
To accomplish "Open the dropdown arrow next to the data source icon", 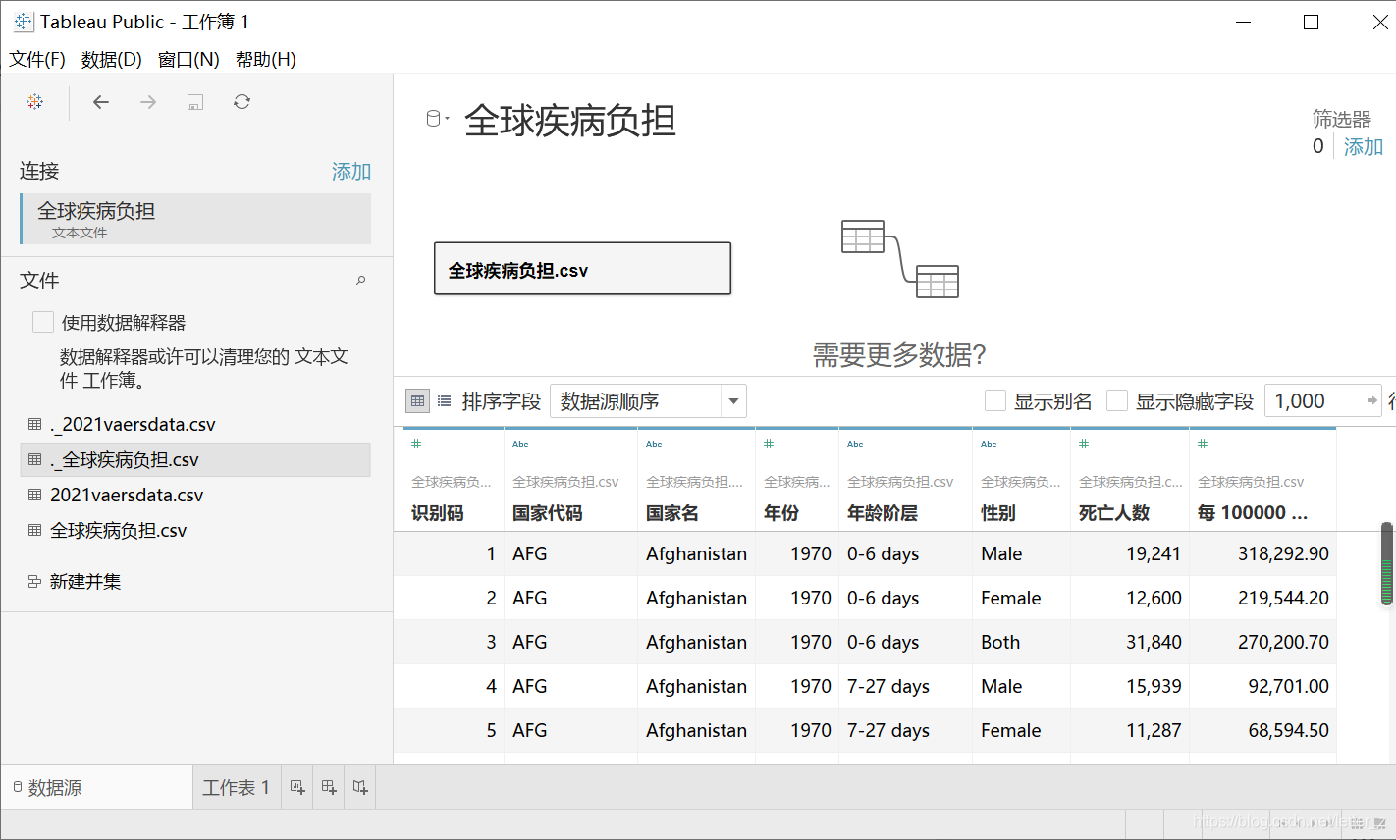I will pos(447,119).
